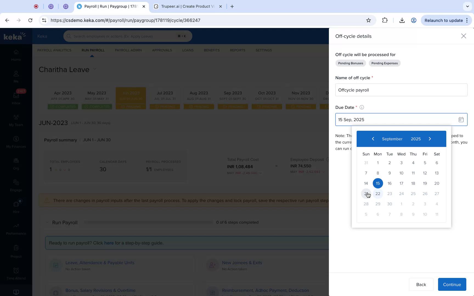The height and width of the screenshot is (296, 474).
Task: Click the Continue button
Action: click(x=452, y=284)
